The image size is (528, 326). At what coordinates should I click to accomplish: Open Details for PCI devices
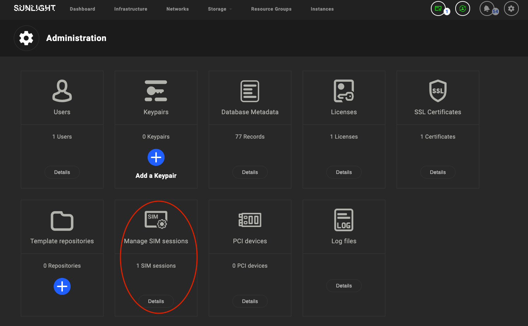(250, 301)
